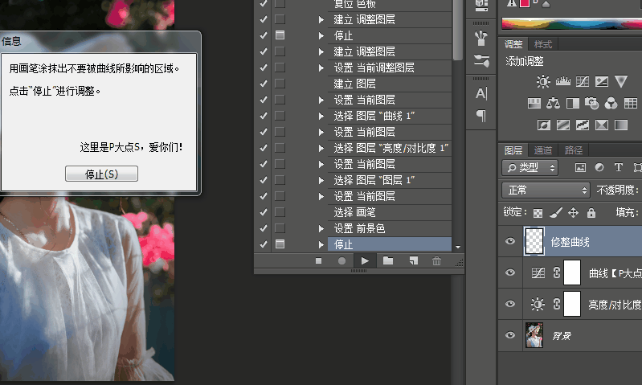The image size is (642, 385).
Task: Add an Invert adjustment
Action: click(544, 125)
